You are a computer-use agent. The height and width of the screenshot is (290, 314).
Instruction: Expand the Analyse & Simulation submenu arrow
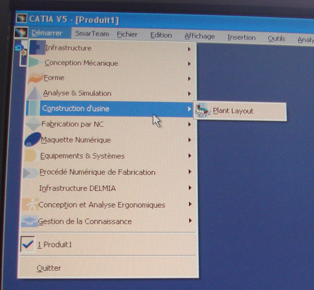(x=189, y=94)
